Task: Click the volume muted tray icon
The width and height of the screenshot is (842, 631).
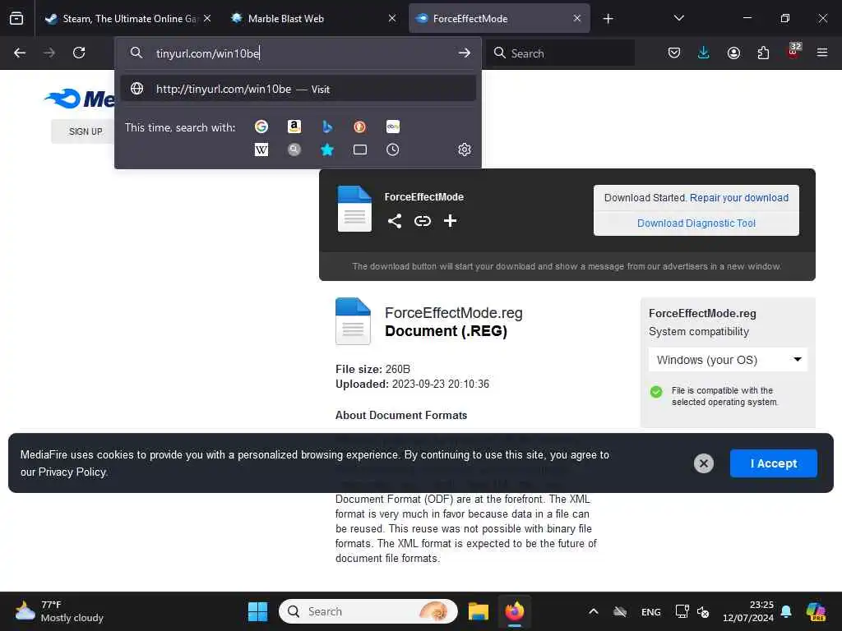Action: tap(703, 611)
